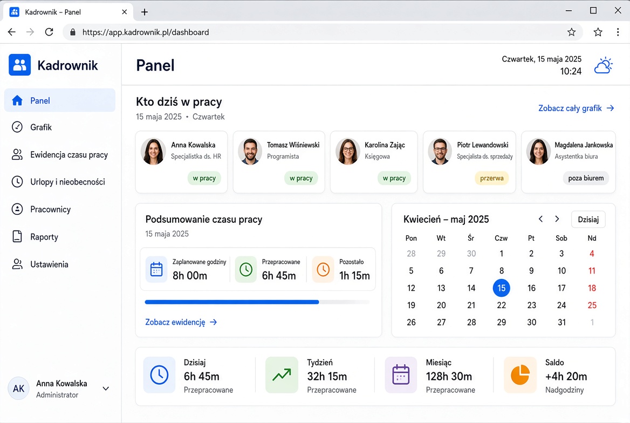
Task: Click the blue Dzisiaj clock icon
Action: (x=160, y=375)
